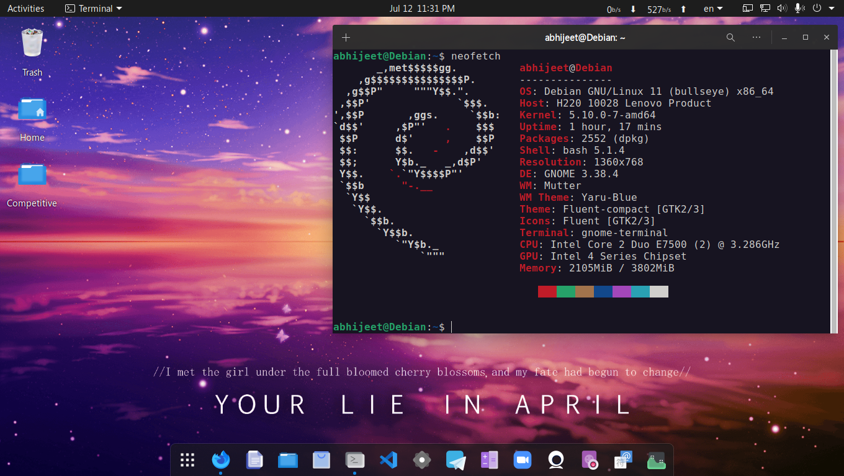This screenshot has height=476, width=844.
Task: Click the terminal search magnifier icon
Action: (x=730, y=37)
